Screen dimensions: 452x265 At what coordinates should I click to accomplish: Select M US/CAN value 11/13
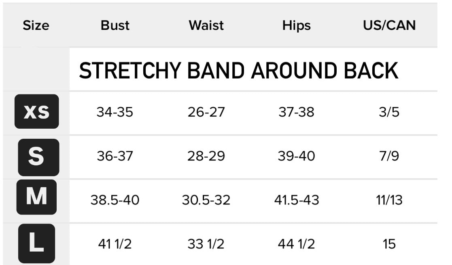pos(389,200)
